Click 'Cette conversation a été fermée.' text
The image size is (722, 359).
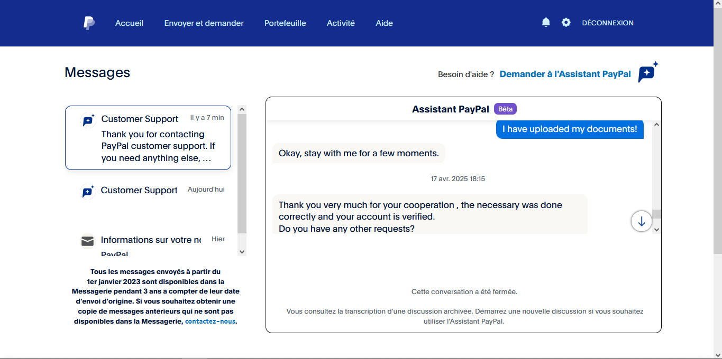click(464, 292)
